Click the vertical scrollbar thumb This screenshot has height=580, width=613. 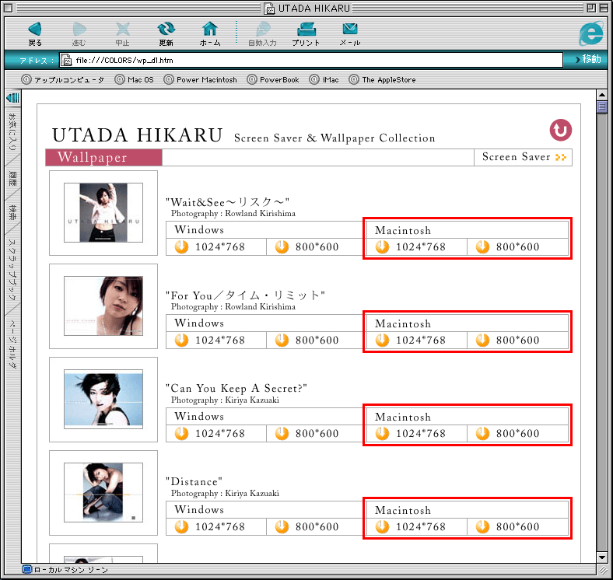coord(602,107)
